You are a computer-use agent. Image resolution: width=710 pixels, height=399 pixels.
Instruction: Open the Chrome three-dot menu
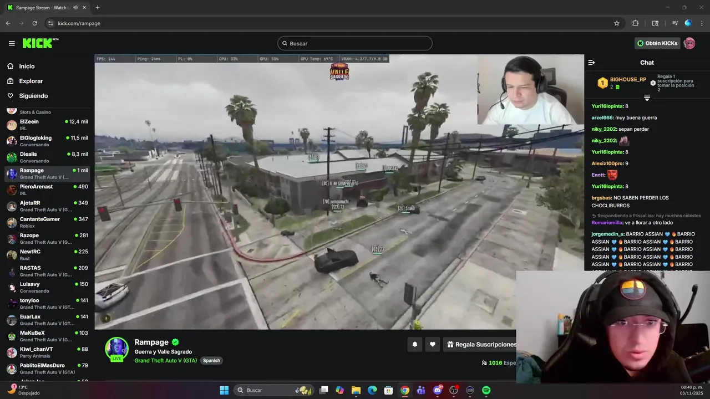coord(701,23)
